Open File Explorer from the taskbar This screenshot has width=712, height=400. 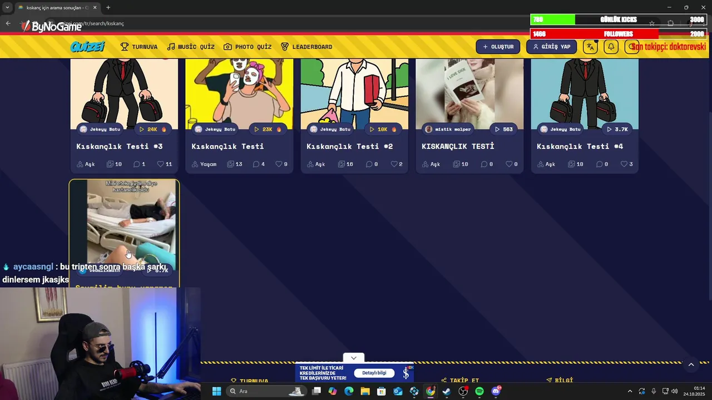(x=365, y=391)
